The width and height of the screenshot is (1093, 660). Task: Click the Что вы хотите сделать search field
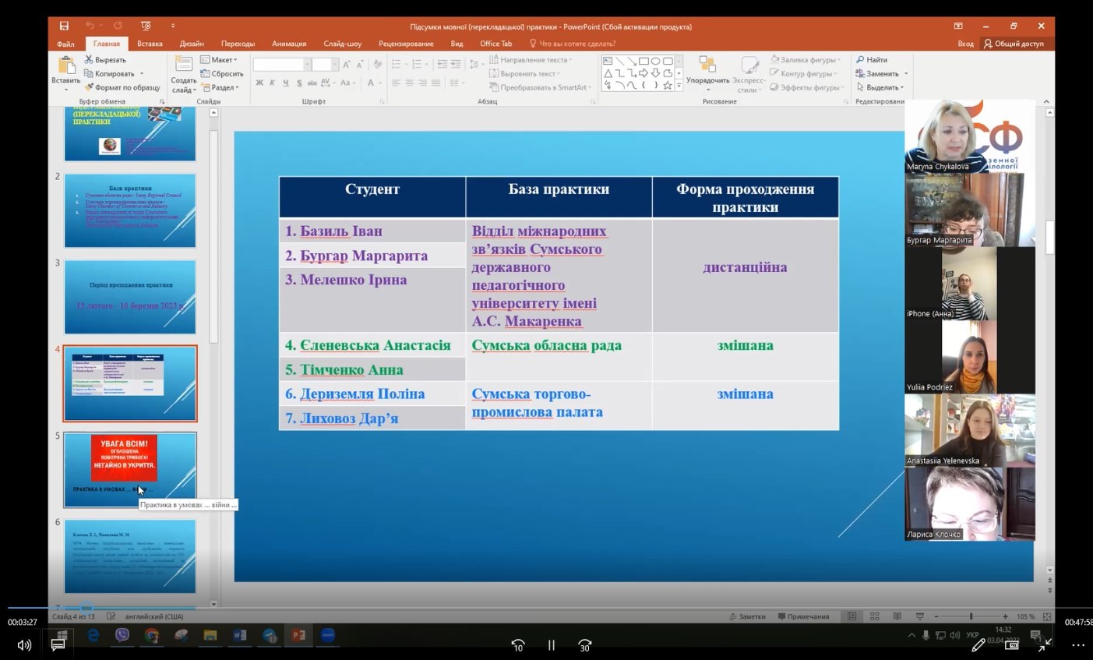pos(573,44)
